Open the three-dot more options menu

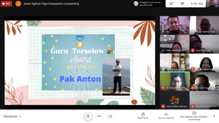[x=214, y=116]
